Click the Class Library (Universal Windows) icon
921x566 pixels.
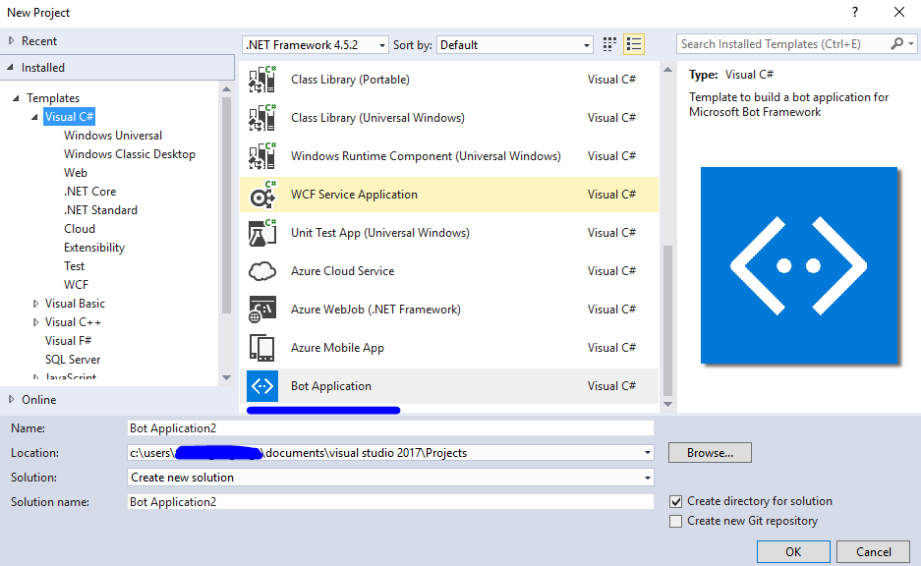[262, 118]
